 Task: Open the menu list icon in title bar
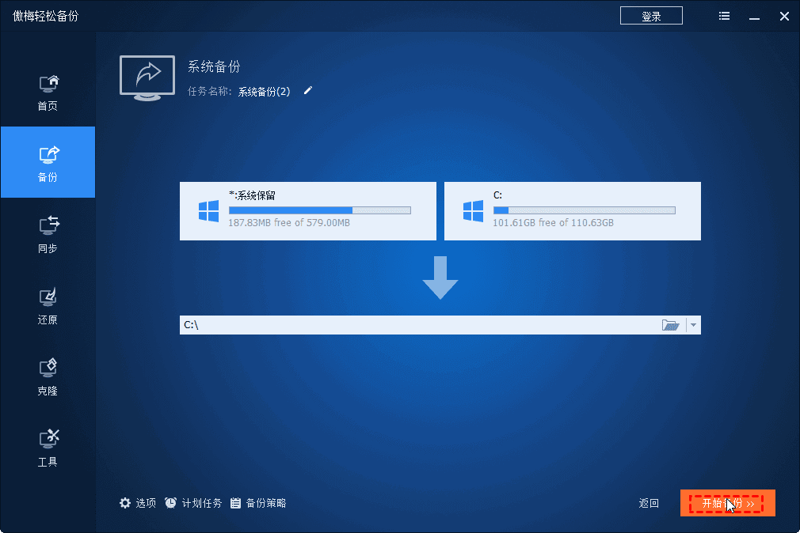pos(723,15)
